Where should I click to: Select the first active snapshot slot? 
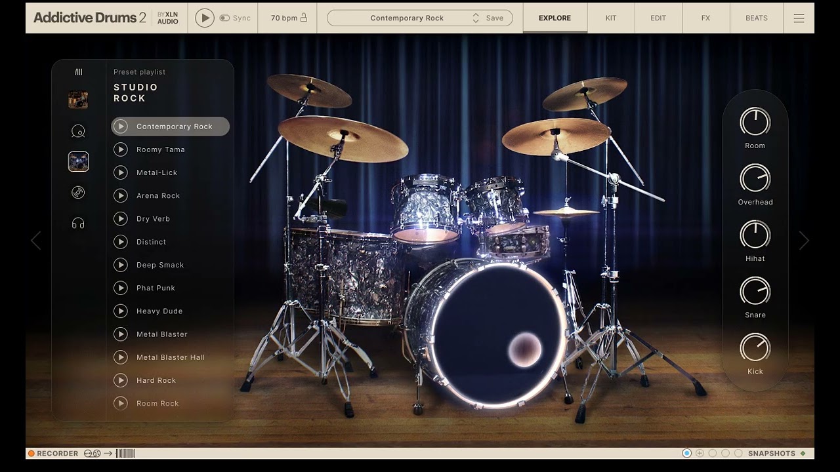click(687, 453)
